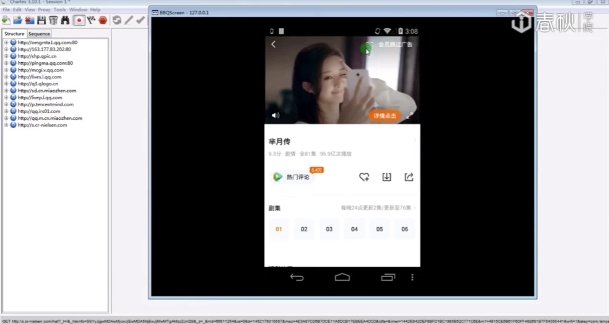Image resolution: width=609 pixels, height=324 pixels.
Task: Mute the video with the speaker icon
Action: coord(276,115)
